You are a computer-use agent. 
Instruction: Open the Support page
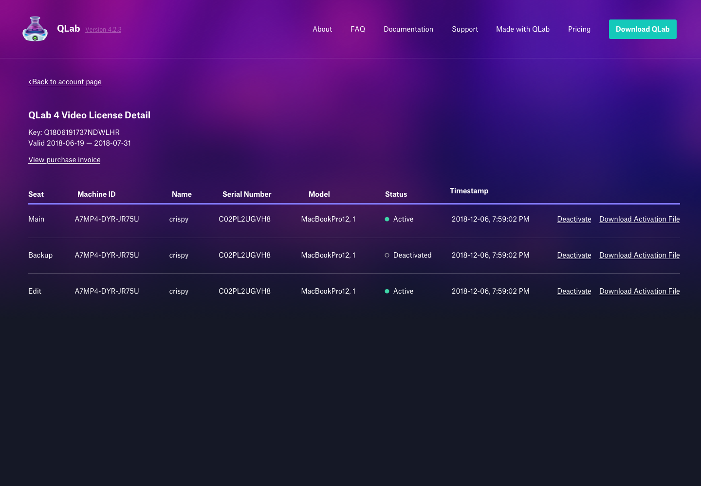465,29
